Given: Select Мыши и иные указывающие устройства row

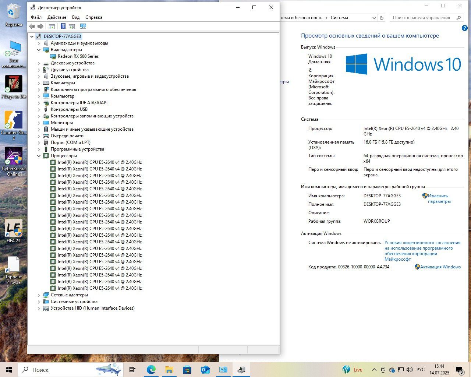Looking at the screenshot, I should coord(92,129).
